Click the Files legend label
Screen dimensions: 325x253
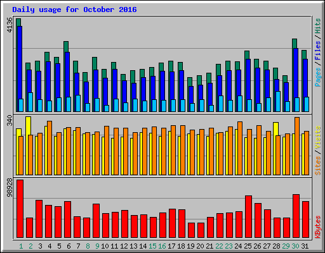(318, 50)
